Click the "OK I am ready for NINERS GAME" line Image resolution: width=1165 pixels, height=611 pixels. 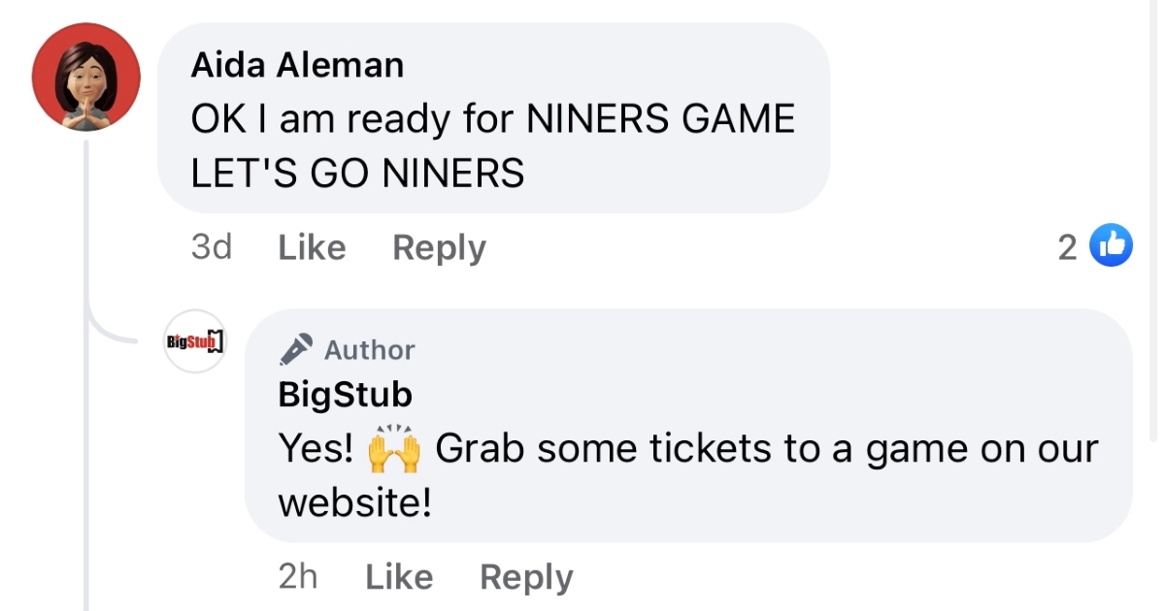[492, 119]
